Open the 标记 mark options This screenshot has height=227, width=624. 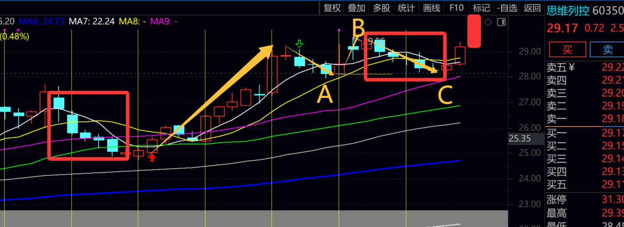click(481, 8)
